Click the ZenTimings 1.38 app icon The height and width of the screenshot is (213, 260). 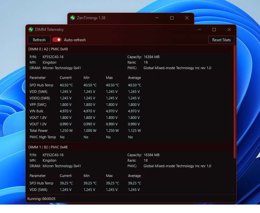(x=72, y=18)
